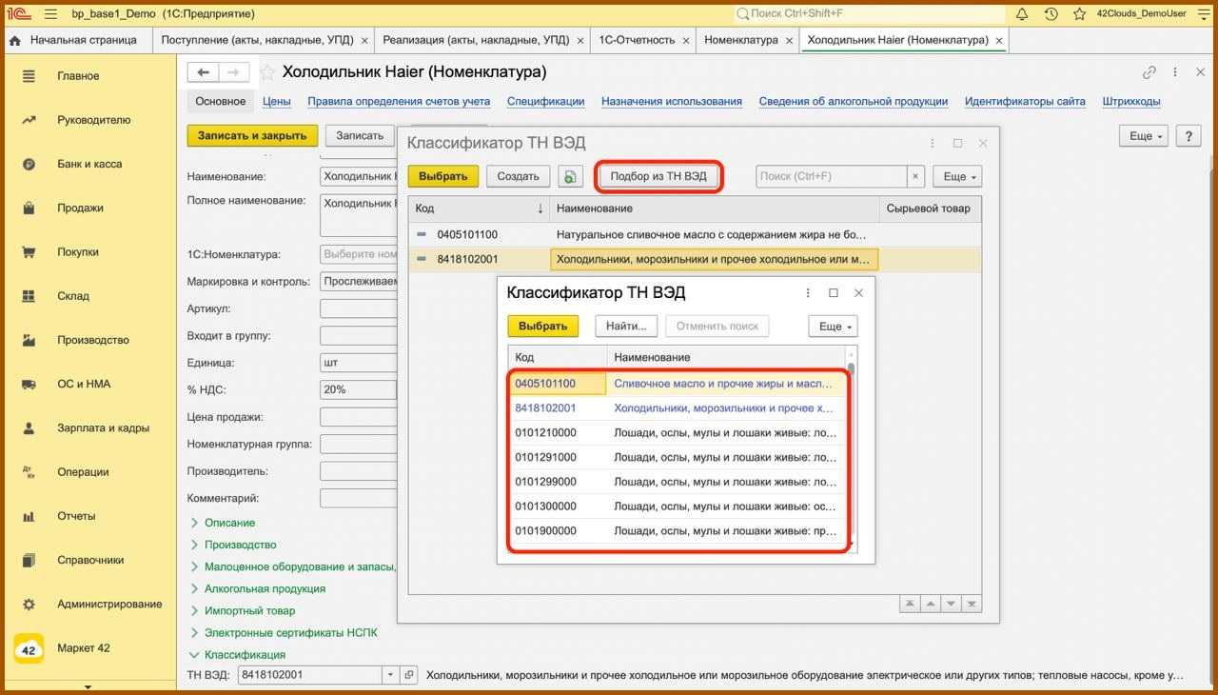Viewport: 1218px width, 695px height.
Task: Copy link to the Холодильник Haier form
Action: coord(1149,72)
